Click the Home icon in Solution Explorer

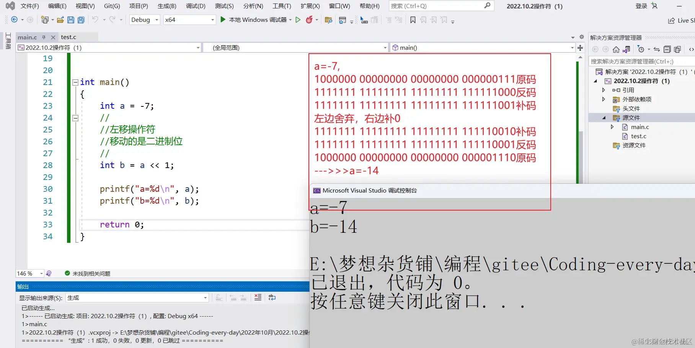click(x=616, y=49)
